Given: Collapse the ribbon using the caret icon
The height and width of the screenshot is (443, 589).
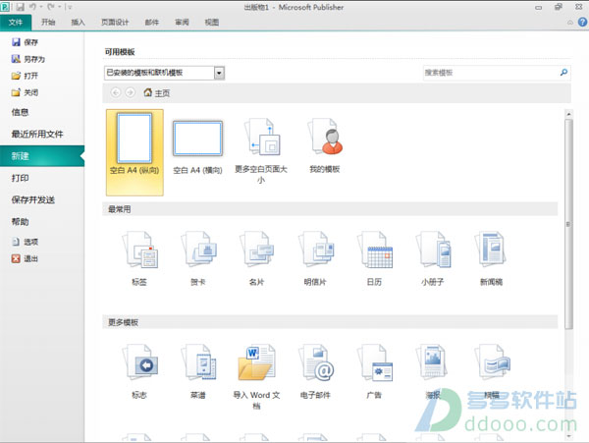Looking at the screenshot, I should coord(569,23).
